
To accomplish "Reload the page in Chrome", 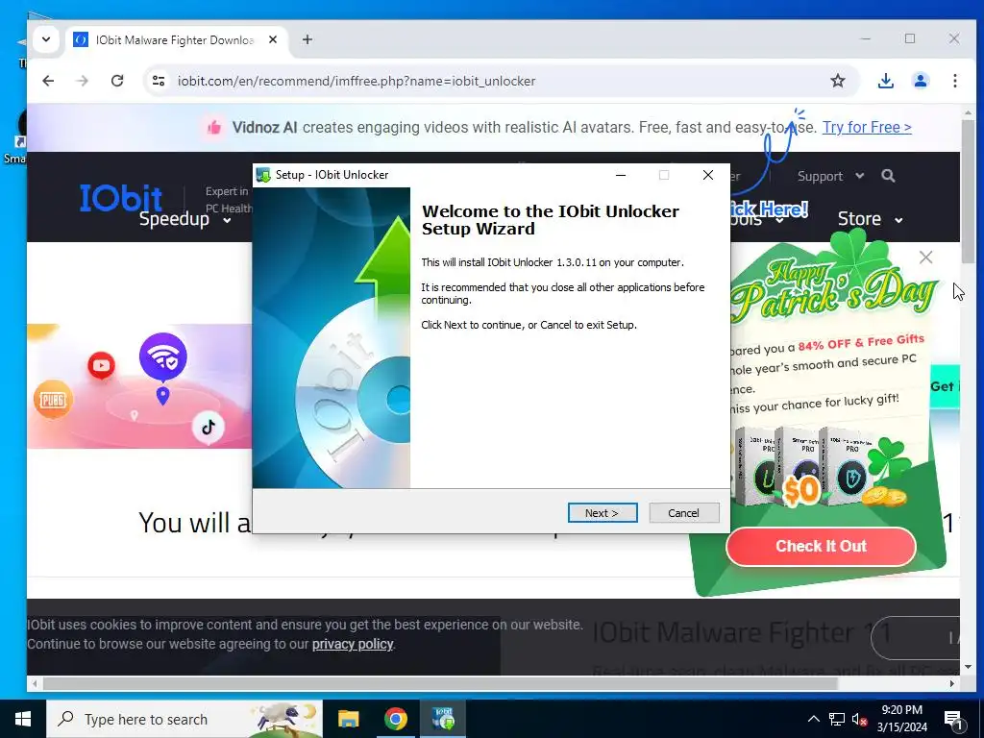I will pos(116,81).
